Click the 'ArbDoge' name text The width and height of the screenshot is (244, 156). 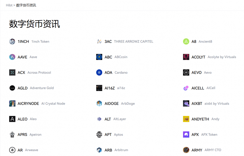(128, 104)
